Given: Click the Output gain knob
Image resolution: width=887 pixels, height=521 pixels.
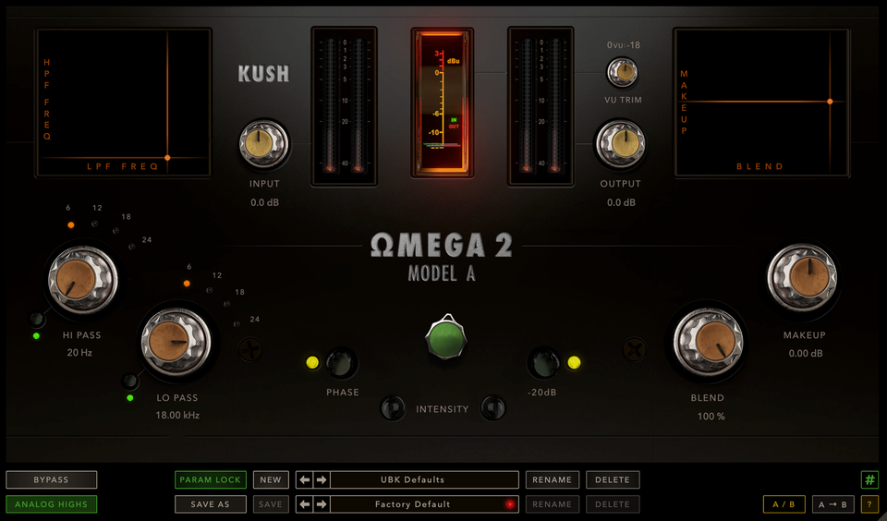Looking at the screenshot, I should (x=621, y=144).
